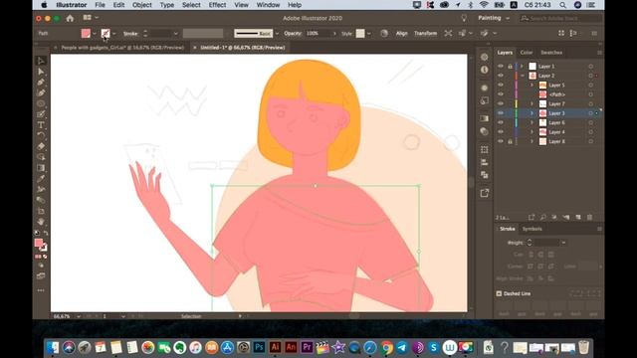Open Edit Toolbar three dots
This screenshot has height=358, width=637.
click(41, 290)
